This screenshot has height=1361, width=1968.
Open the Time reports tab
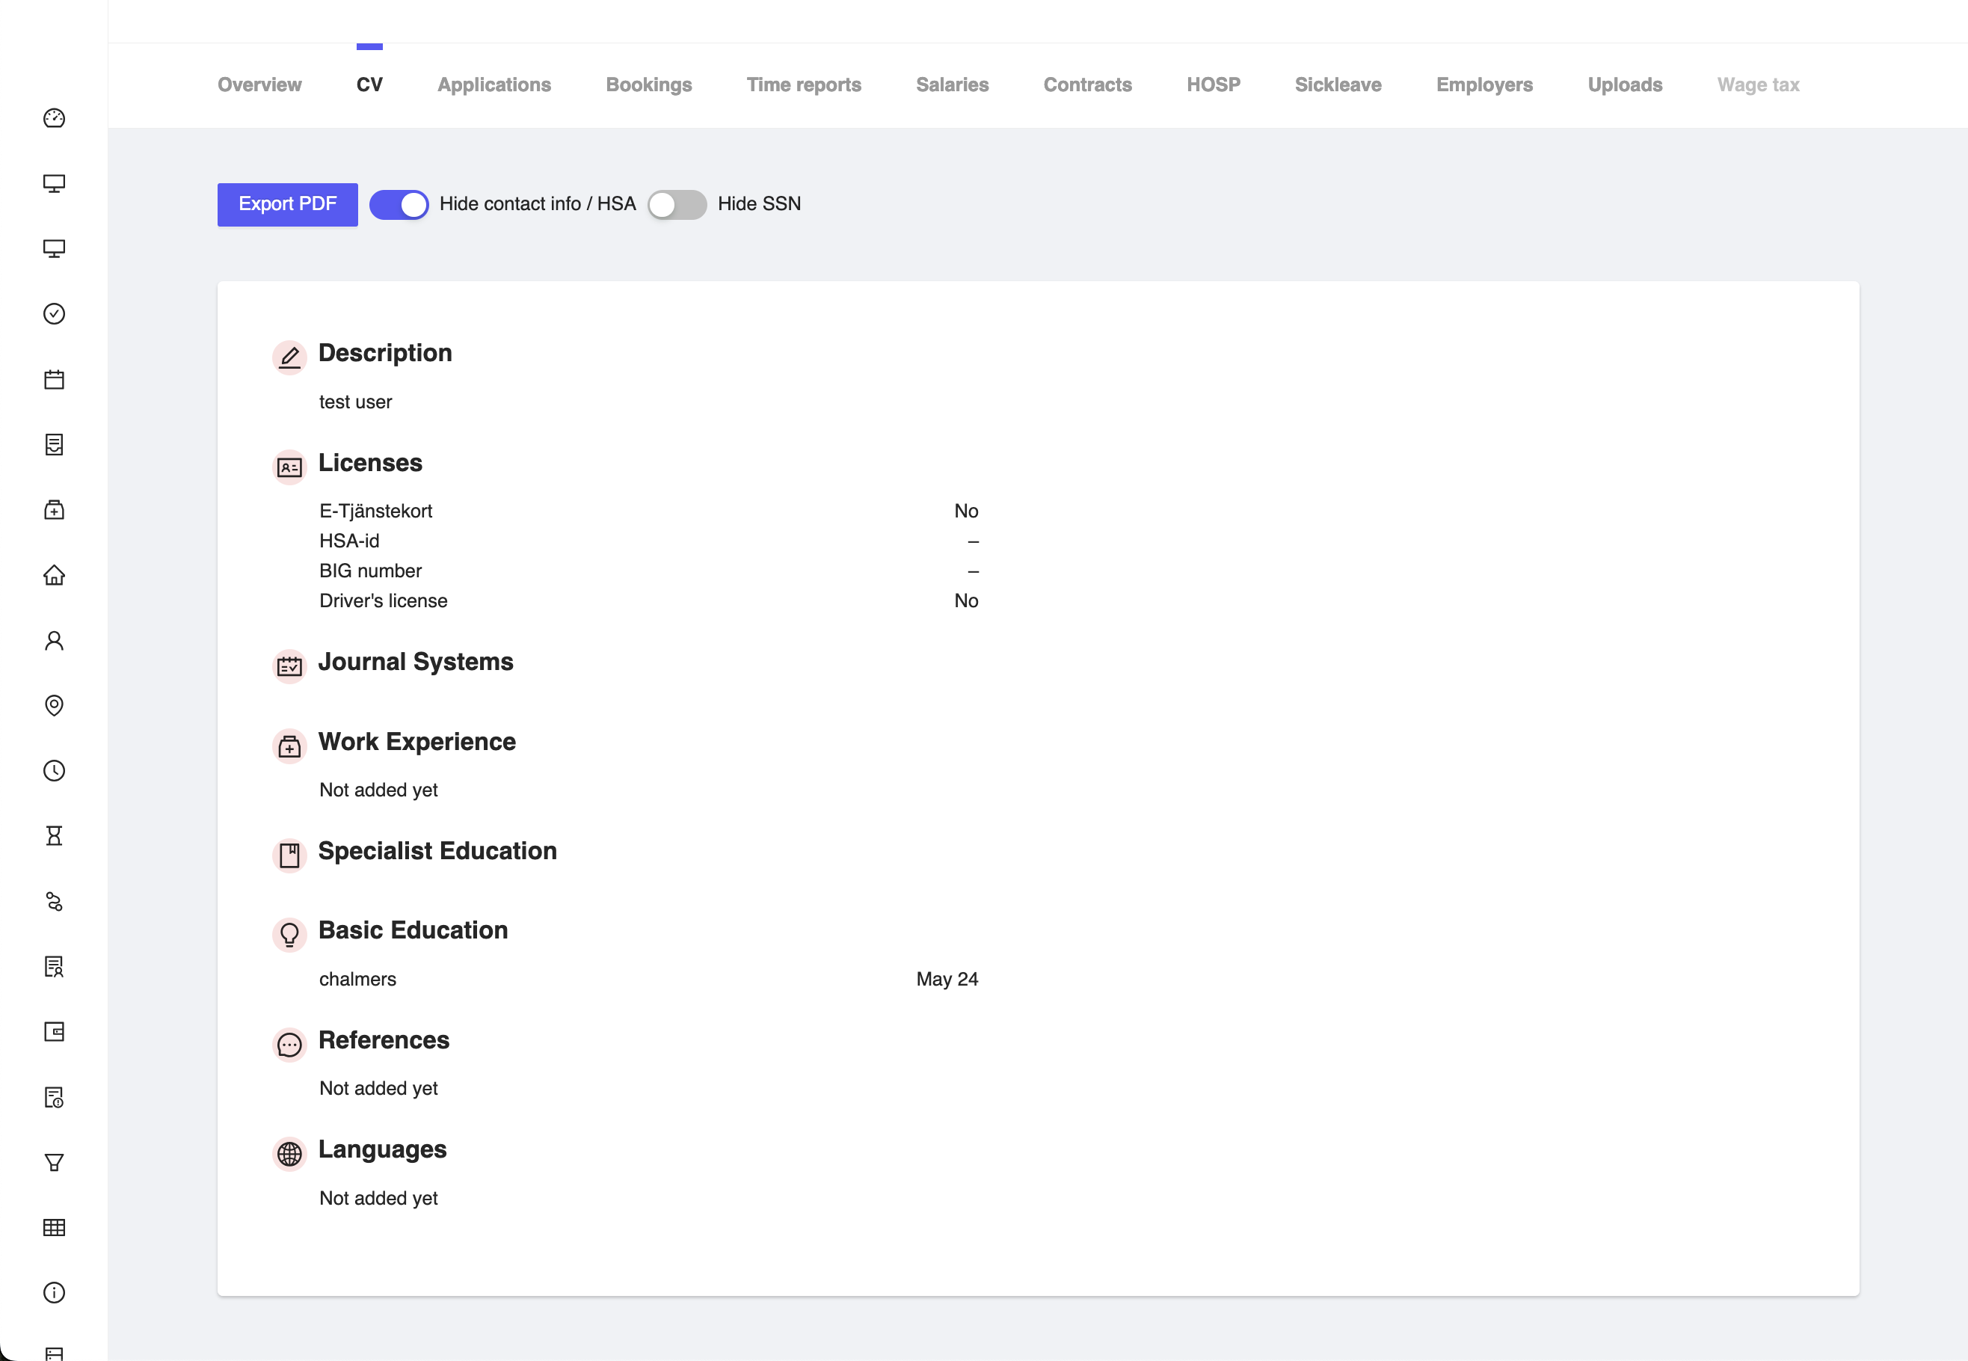(x=803, y=85)
